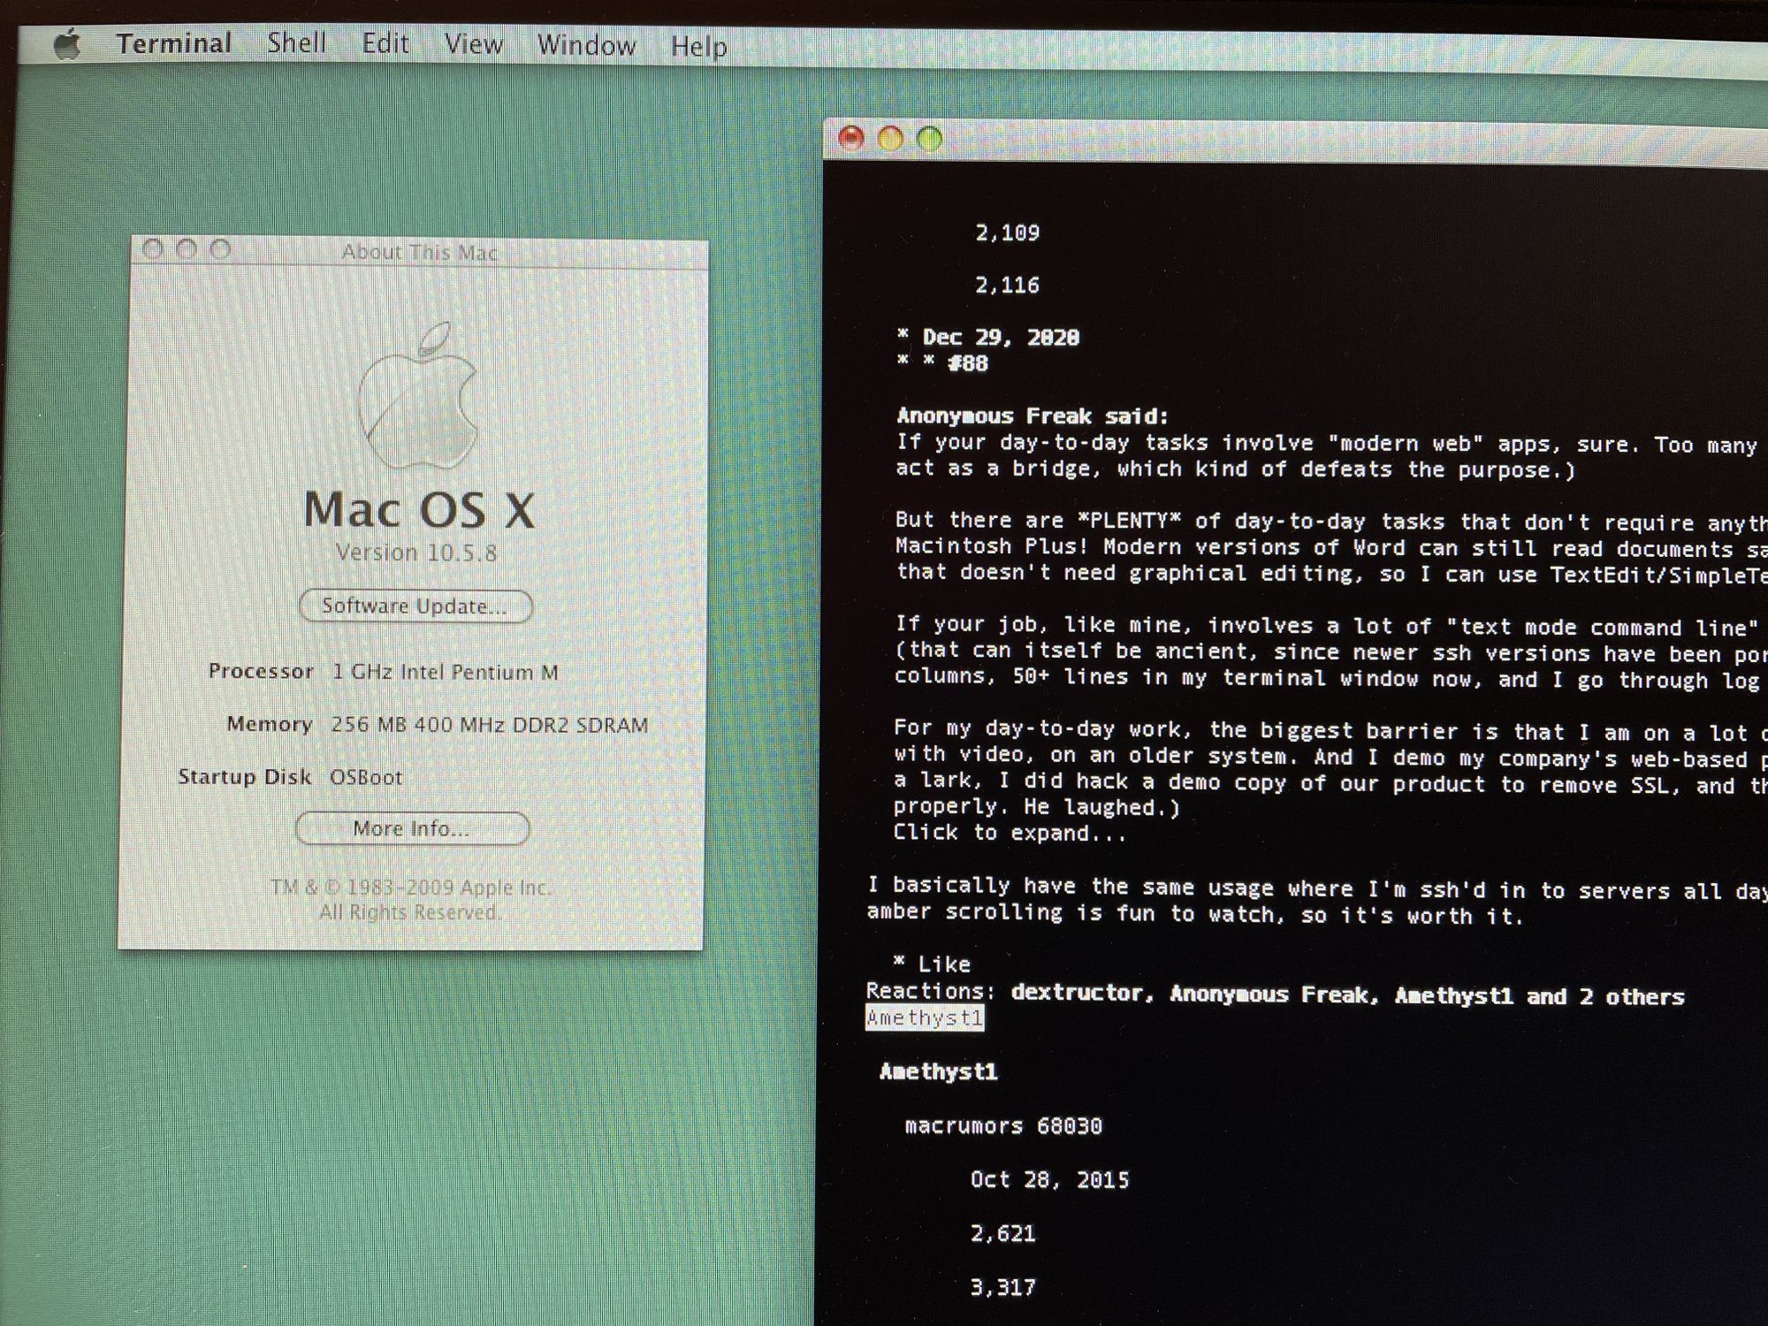Click Version 10.5.8 text
This screenshot has width=1768, height=1326.
[416, 553]
